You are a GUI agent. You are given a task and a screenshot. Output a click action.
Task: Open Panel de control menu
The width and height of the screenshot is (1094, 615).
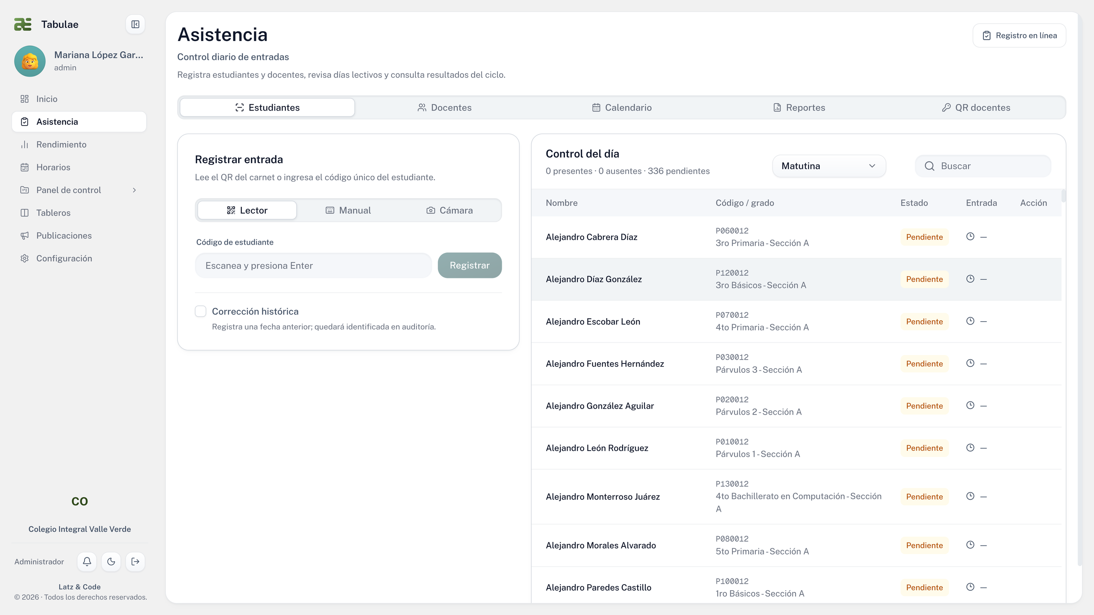pyautogui.click(x=79, y=190)
